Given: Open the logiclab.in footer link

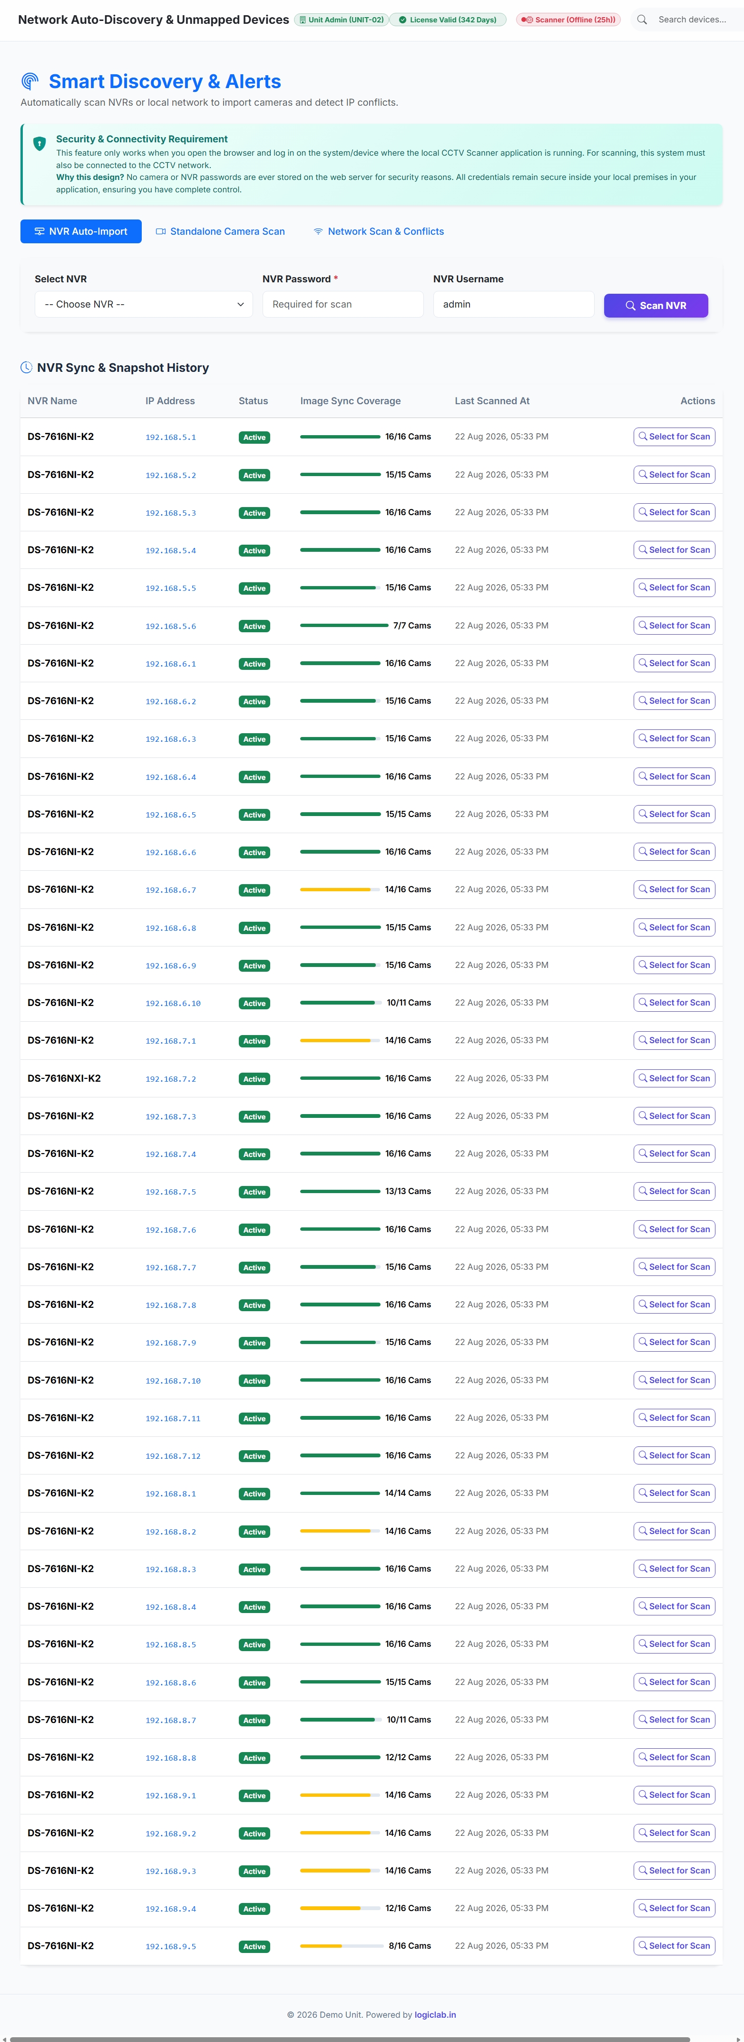Looking at the screenshot, I should [435, 2014].
